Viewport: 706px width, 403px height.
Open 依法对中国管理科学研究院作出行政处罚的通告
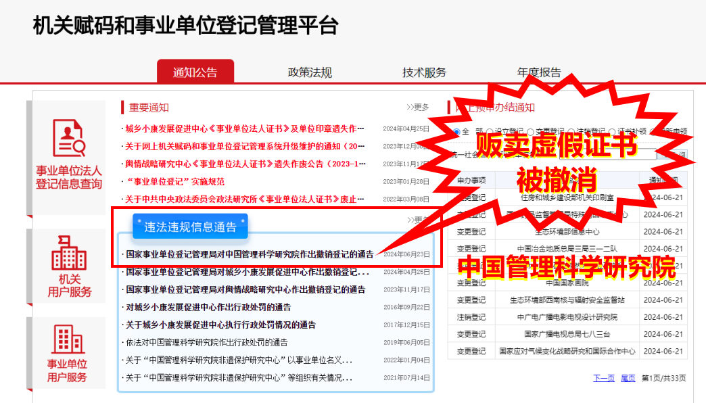[x=207, y=342]
